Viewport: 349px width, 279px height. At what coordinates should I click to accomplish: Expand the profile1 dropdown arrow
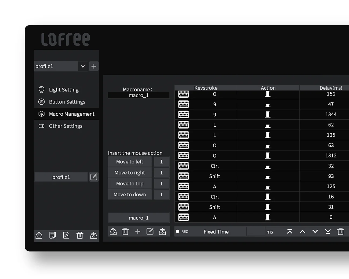click(x=83, y=66)
